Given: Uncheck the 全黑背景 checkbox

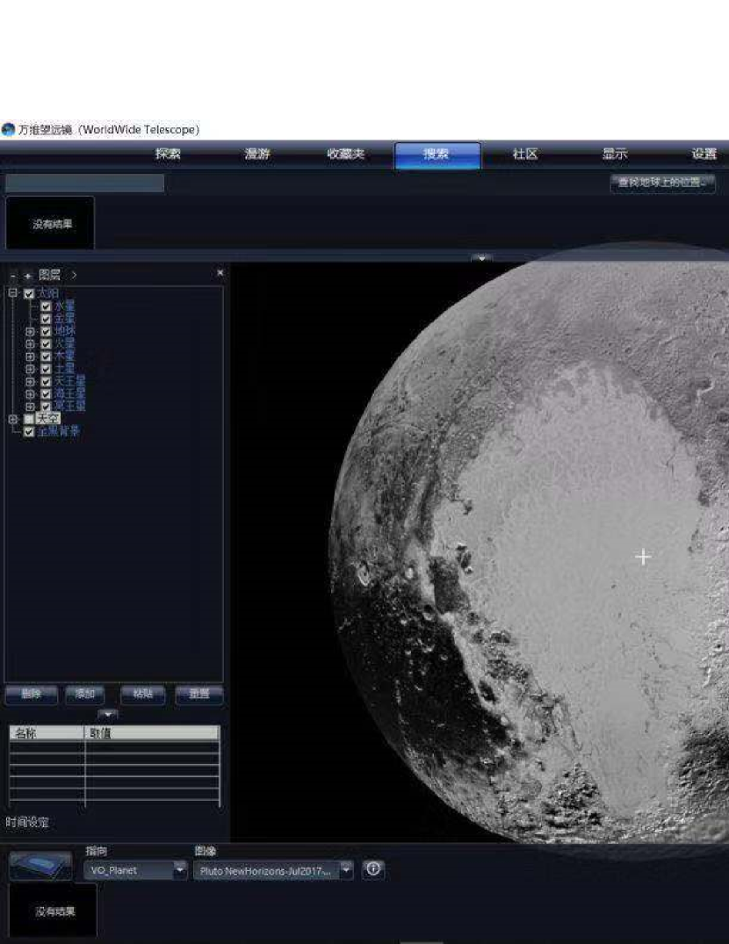Looking at the screenshot, I should click(x=29, y=432).
